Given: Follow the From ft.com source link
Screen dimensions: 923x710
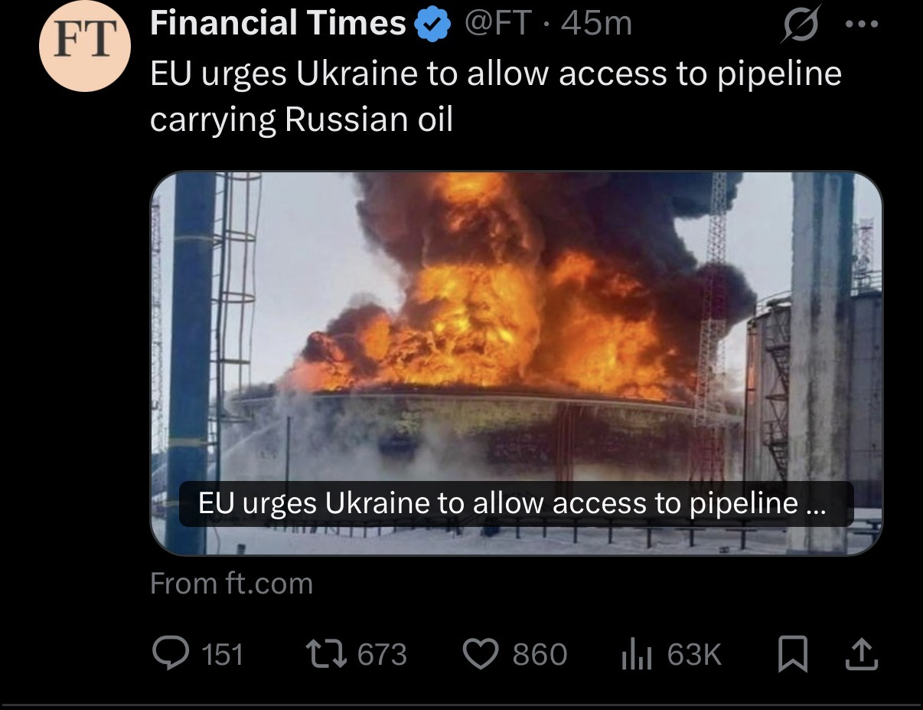Looking at the screenshot, I should click(232, 584).
